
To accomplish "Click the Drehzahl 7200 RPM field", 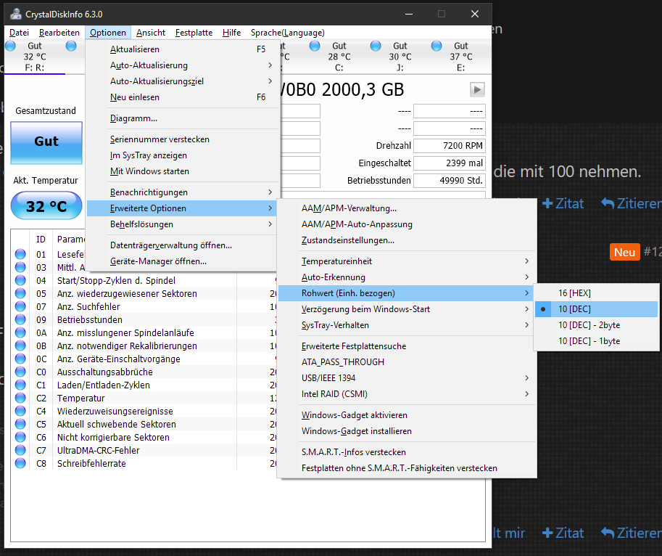I will [450, 146].
